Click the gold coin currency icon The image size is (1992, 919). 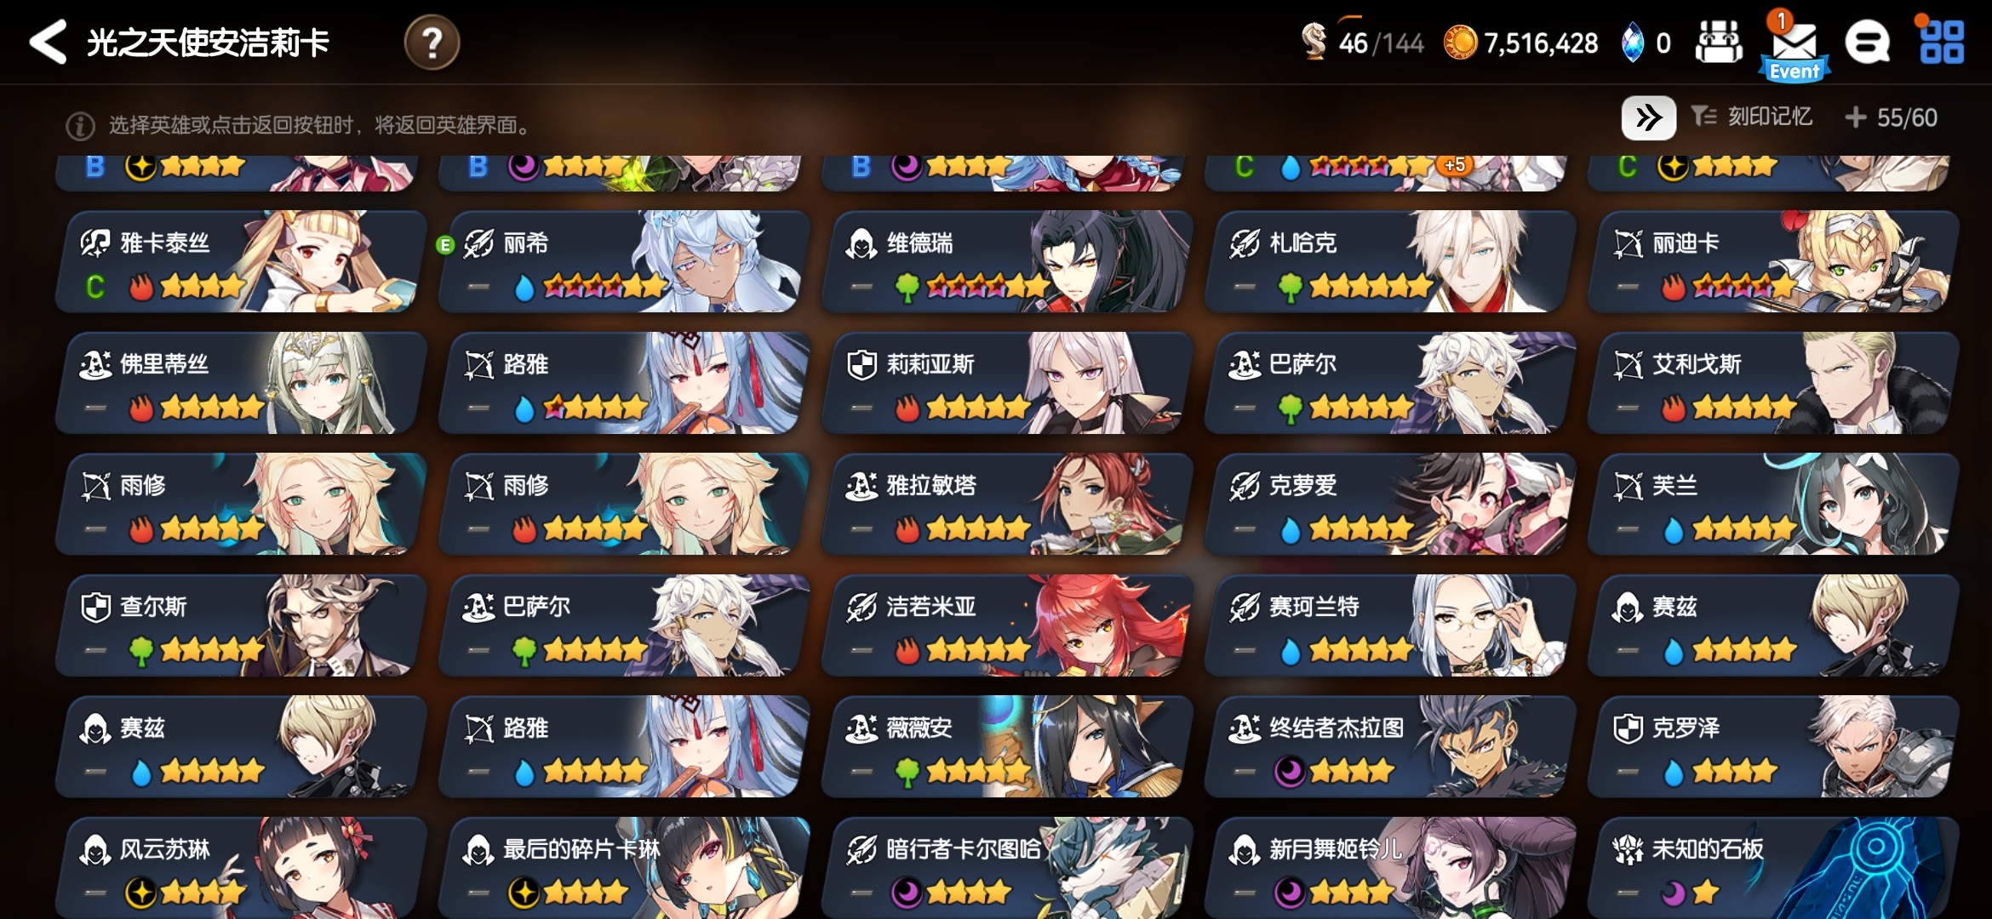point(1460,43)
